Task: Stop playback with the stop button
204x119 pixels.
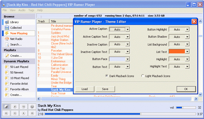Action: pyautogui.click(x=23, y=113)
